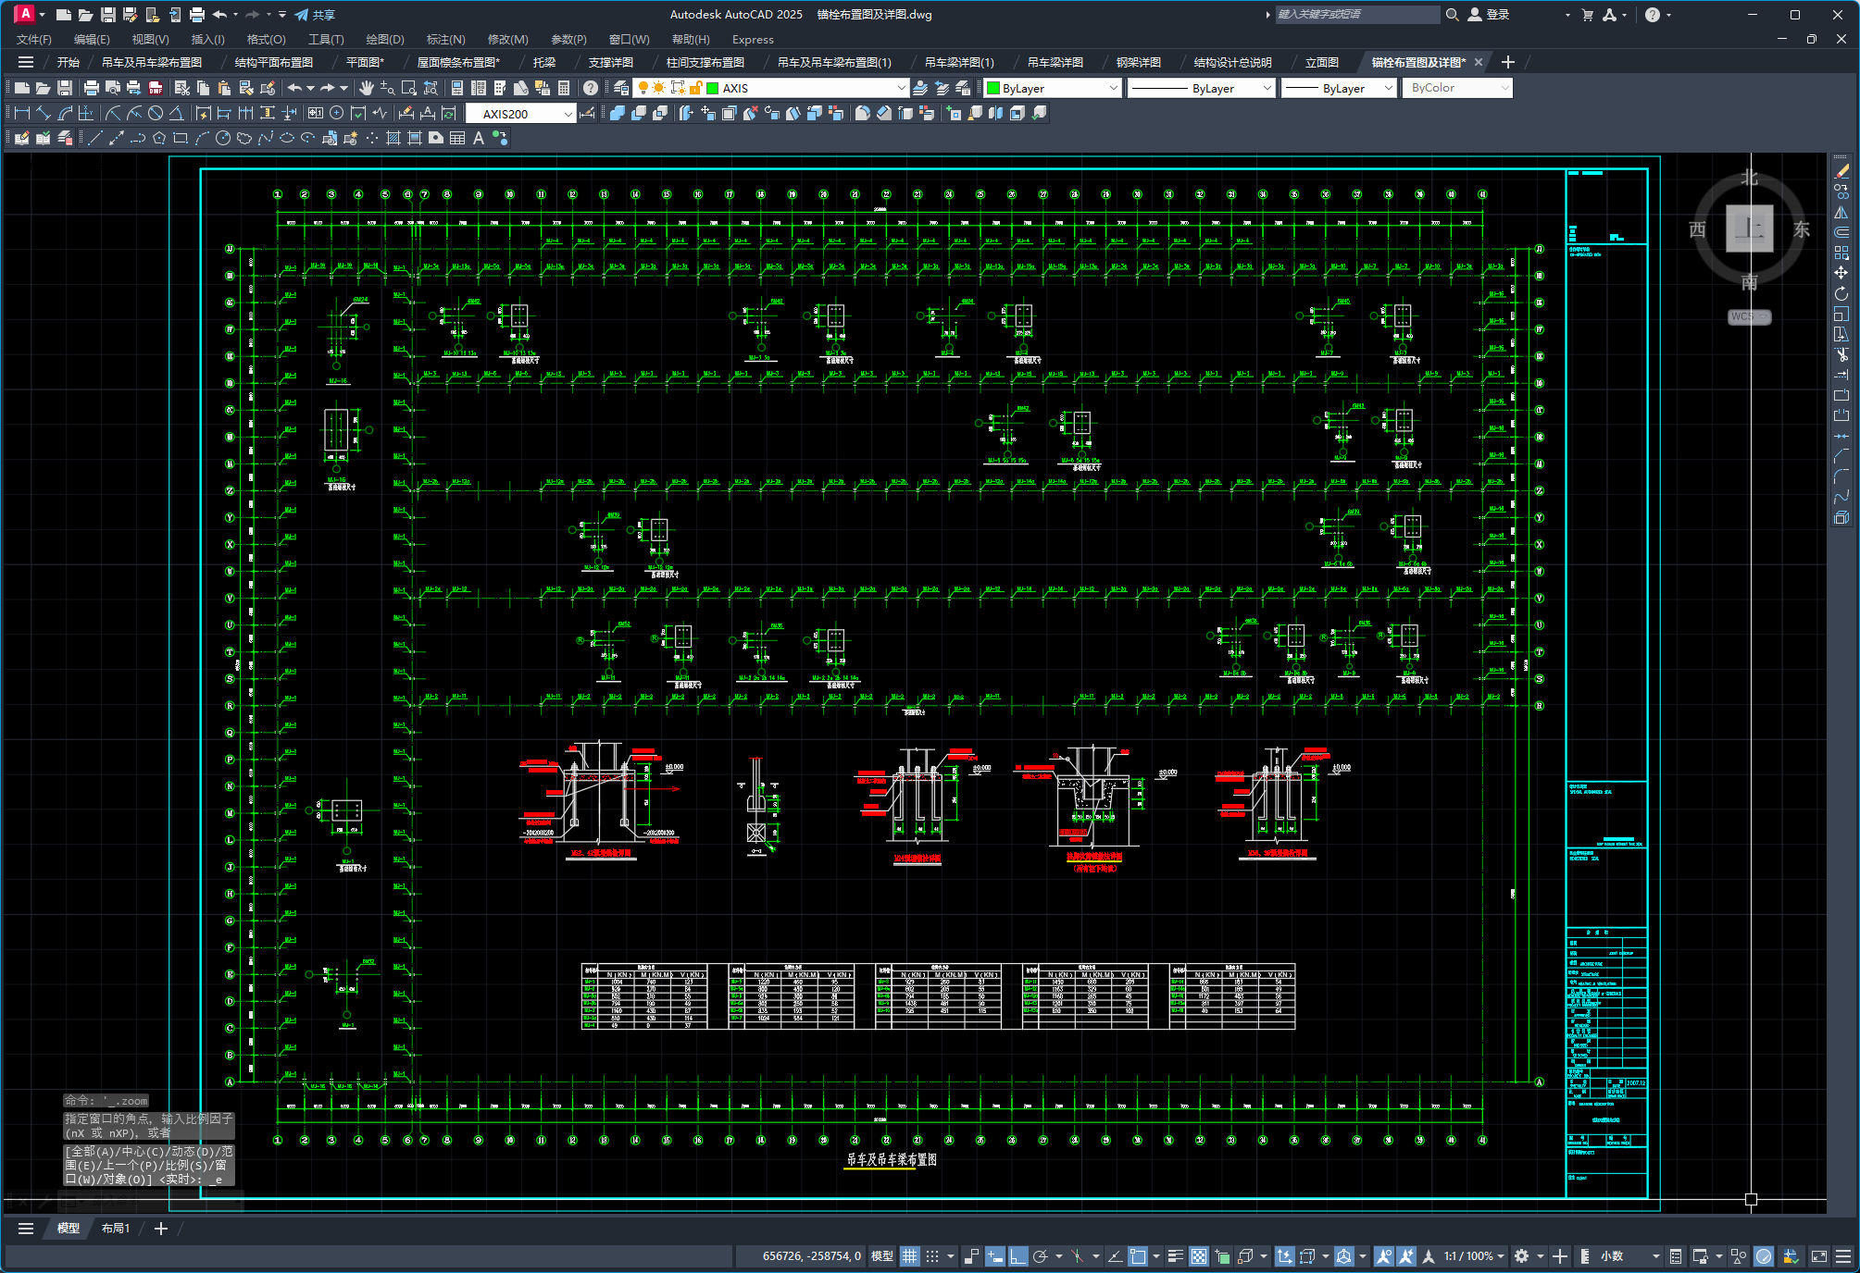Choose the Circle draw tool
This screenshot has height=1273, width=1860.
(223, 138)
